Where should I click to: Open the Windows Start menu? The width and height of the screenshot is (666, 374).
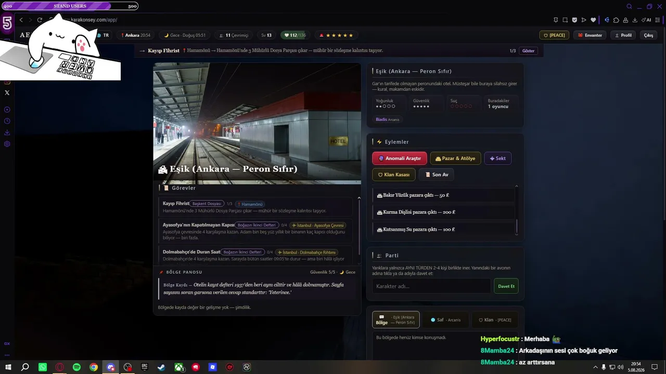(x=8, y=367)
